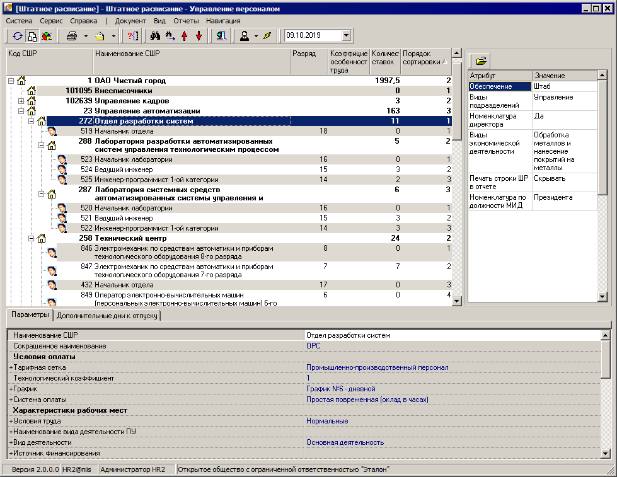
Task: Open the Документ menu
Action: point(130,21)
